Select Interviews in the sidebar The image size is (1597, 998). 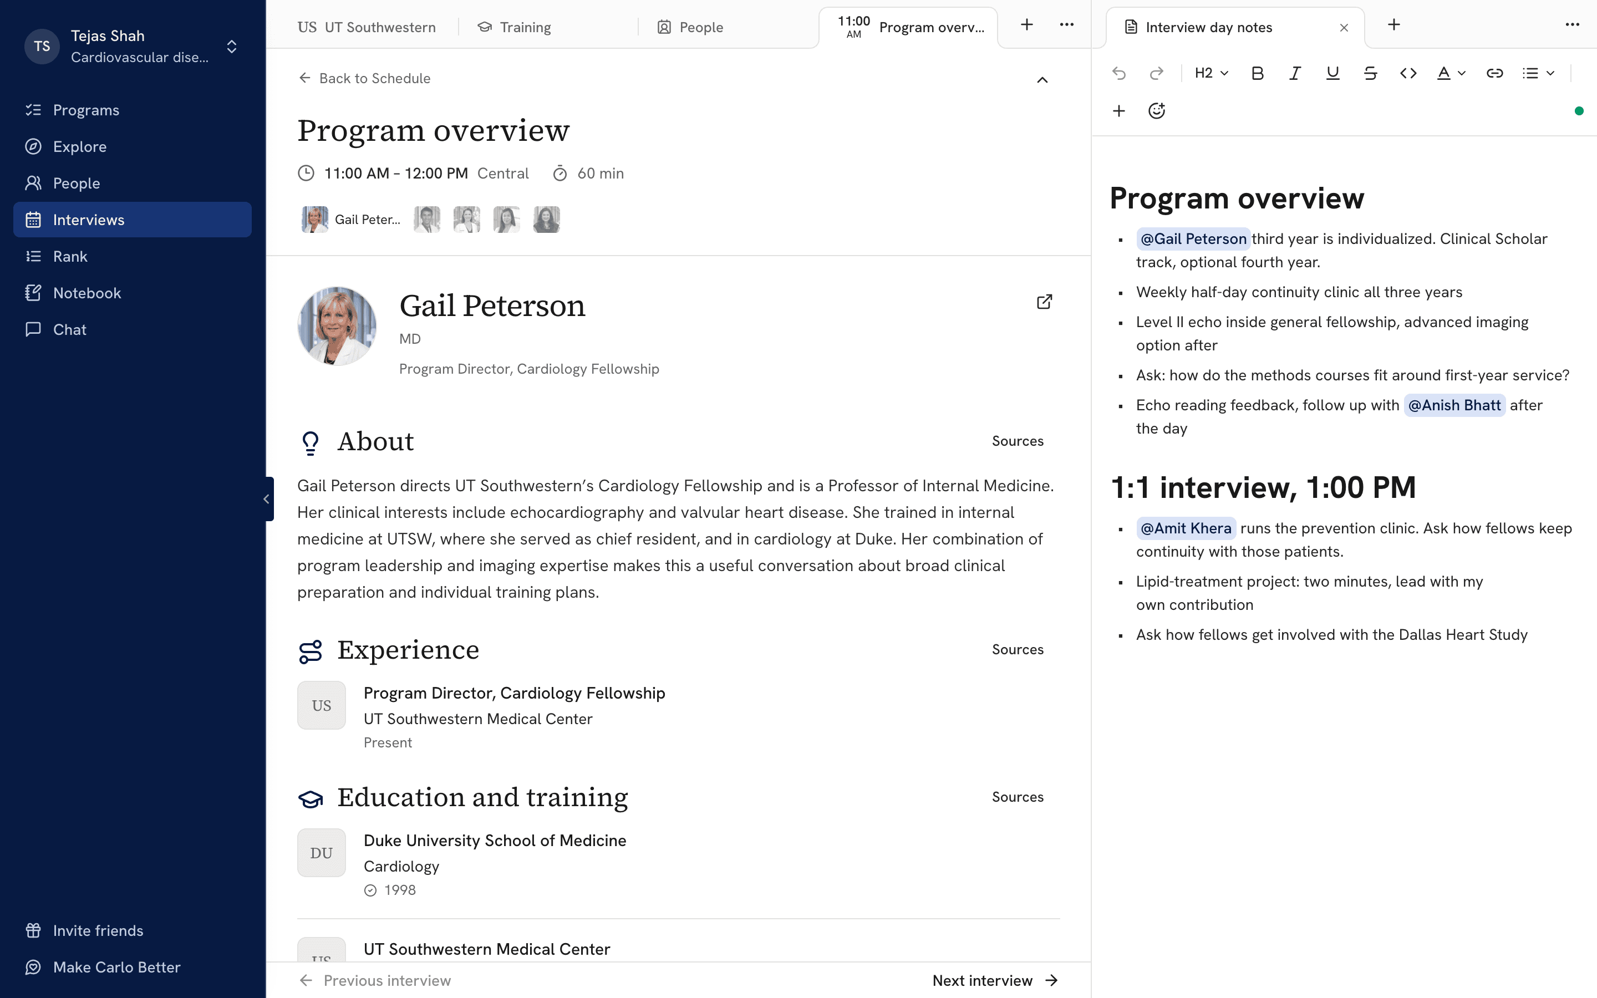[x=132, y=220]
